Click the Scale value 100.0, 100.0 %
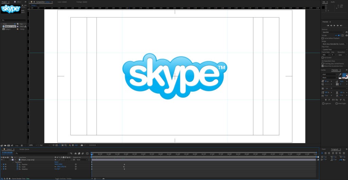Image resolution: width=348 pixels, height=180 pixels. (x=62, y=167)
